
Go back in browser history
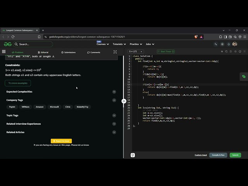tap(3, 37)
